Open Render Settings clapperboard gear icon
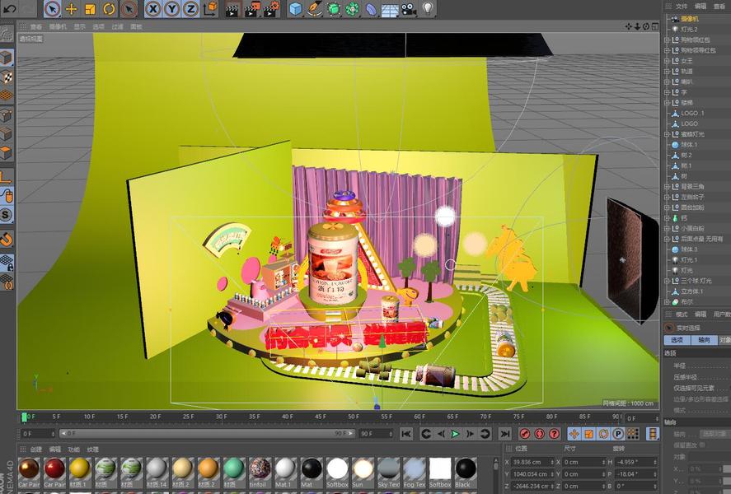The image size is (731, 494). coord(272,9)
